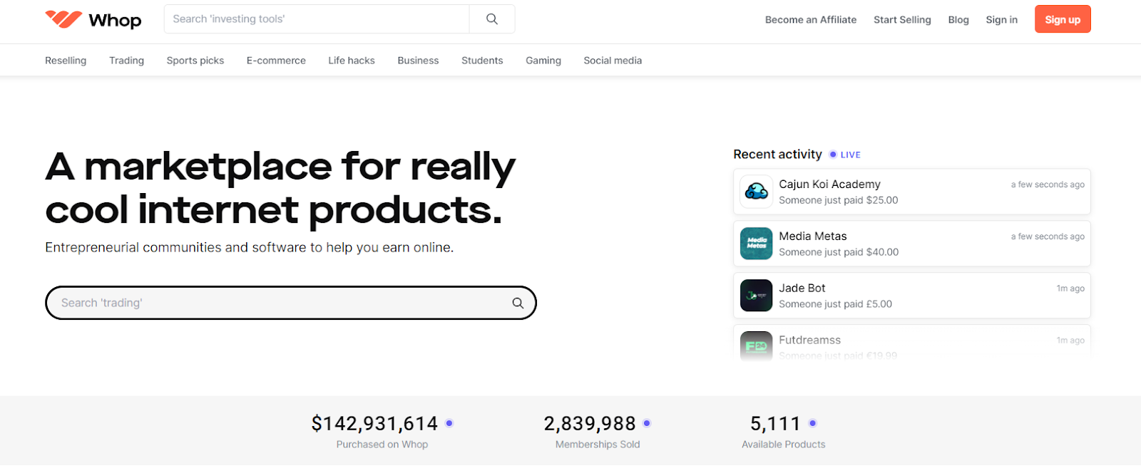This screenshot has width=1141, height=473.
Task: Open the Social media category
Action: pos(613,61)
